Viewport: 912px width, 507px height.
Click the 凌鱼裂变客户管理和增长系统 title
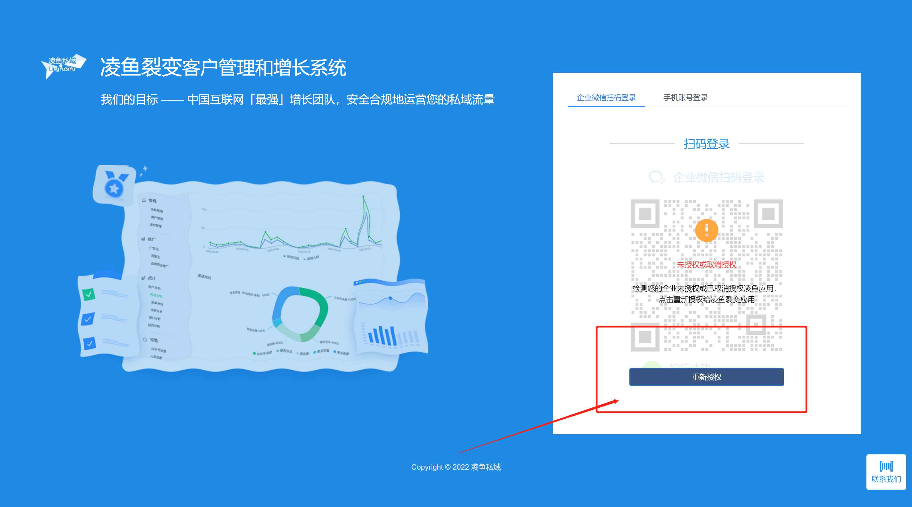(223, 67)
